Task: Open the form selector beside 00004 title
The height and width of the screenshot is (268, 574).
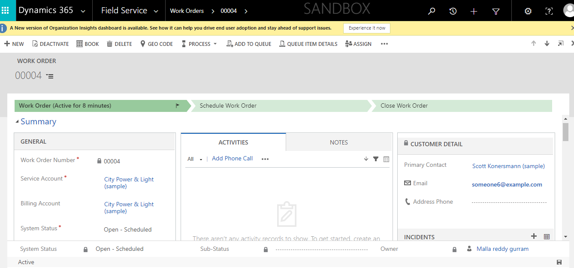Action: [x=50, y=76]
